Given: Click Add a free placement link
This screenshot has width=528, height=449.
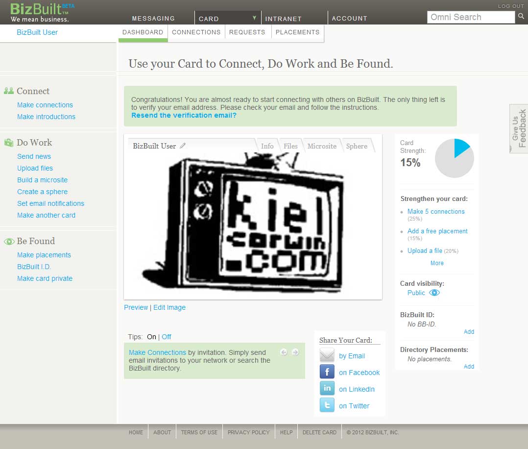Looking at the screenshot, I should point(437,231).
